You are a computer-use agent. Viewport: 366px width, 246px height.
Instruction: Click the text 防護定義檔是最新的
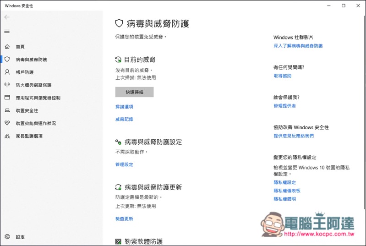tap(138, 197)
